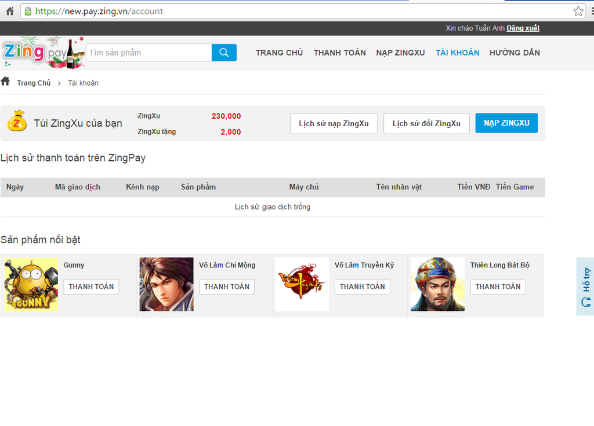The width and height of the screenshot is (594, 426).
Task: Click Lịch sử giao dịch trống message
Action: click(273, 207)
